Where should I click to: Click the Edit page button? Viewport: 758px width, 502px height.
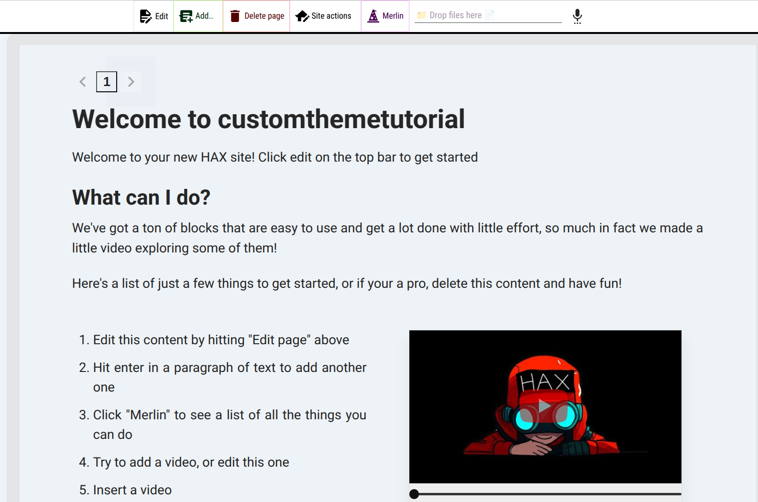click(x=154, y=16)
